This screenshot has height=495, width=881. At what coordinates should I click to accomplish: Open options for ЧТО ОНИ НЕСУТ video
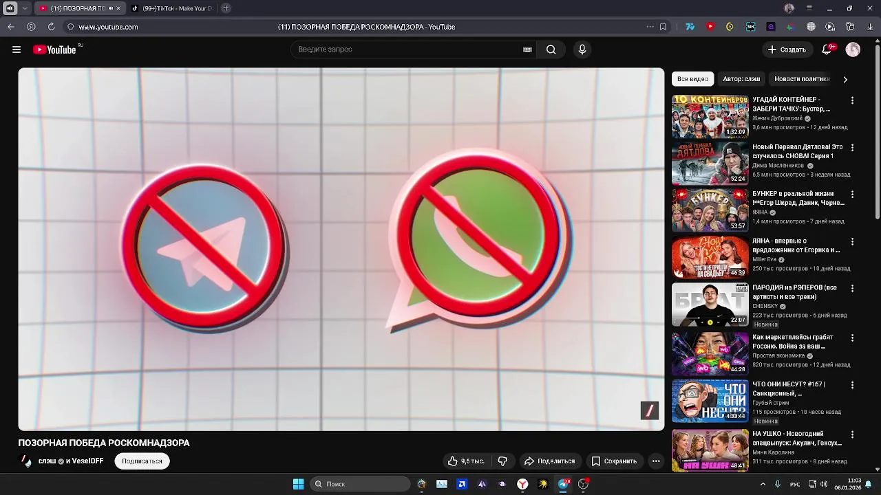pos(852,385)
